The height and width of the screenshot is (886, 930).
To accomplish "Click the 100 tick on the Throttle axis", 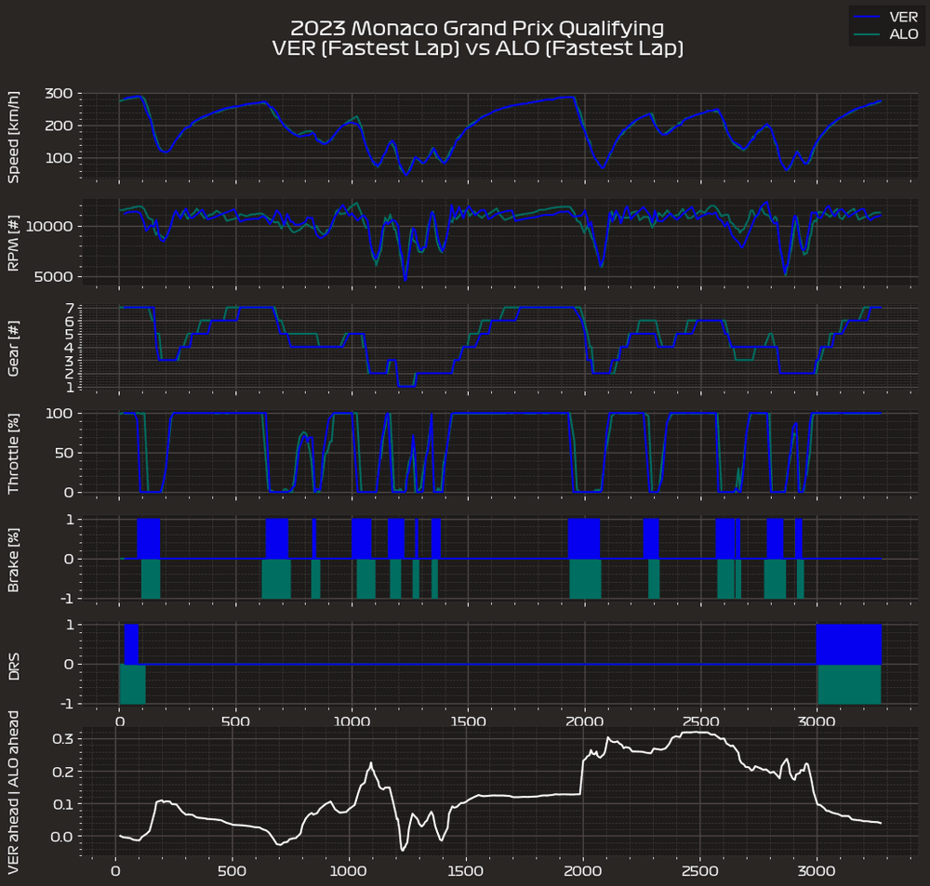I will [x=60, y=414].
